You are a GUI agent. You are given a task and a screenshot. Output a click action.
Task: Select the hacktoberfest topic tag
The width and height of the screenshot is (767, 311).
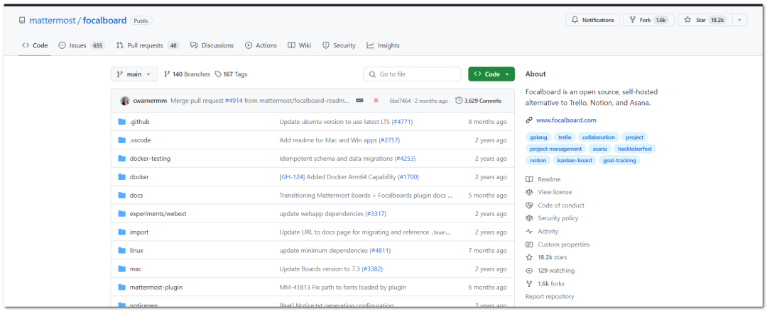636,149
